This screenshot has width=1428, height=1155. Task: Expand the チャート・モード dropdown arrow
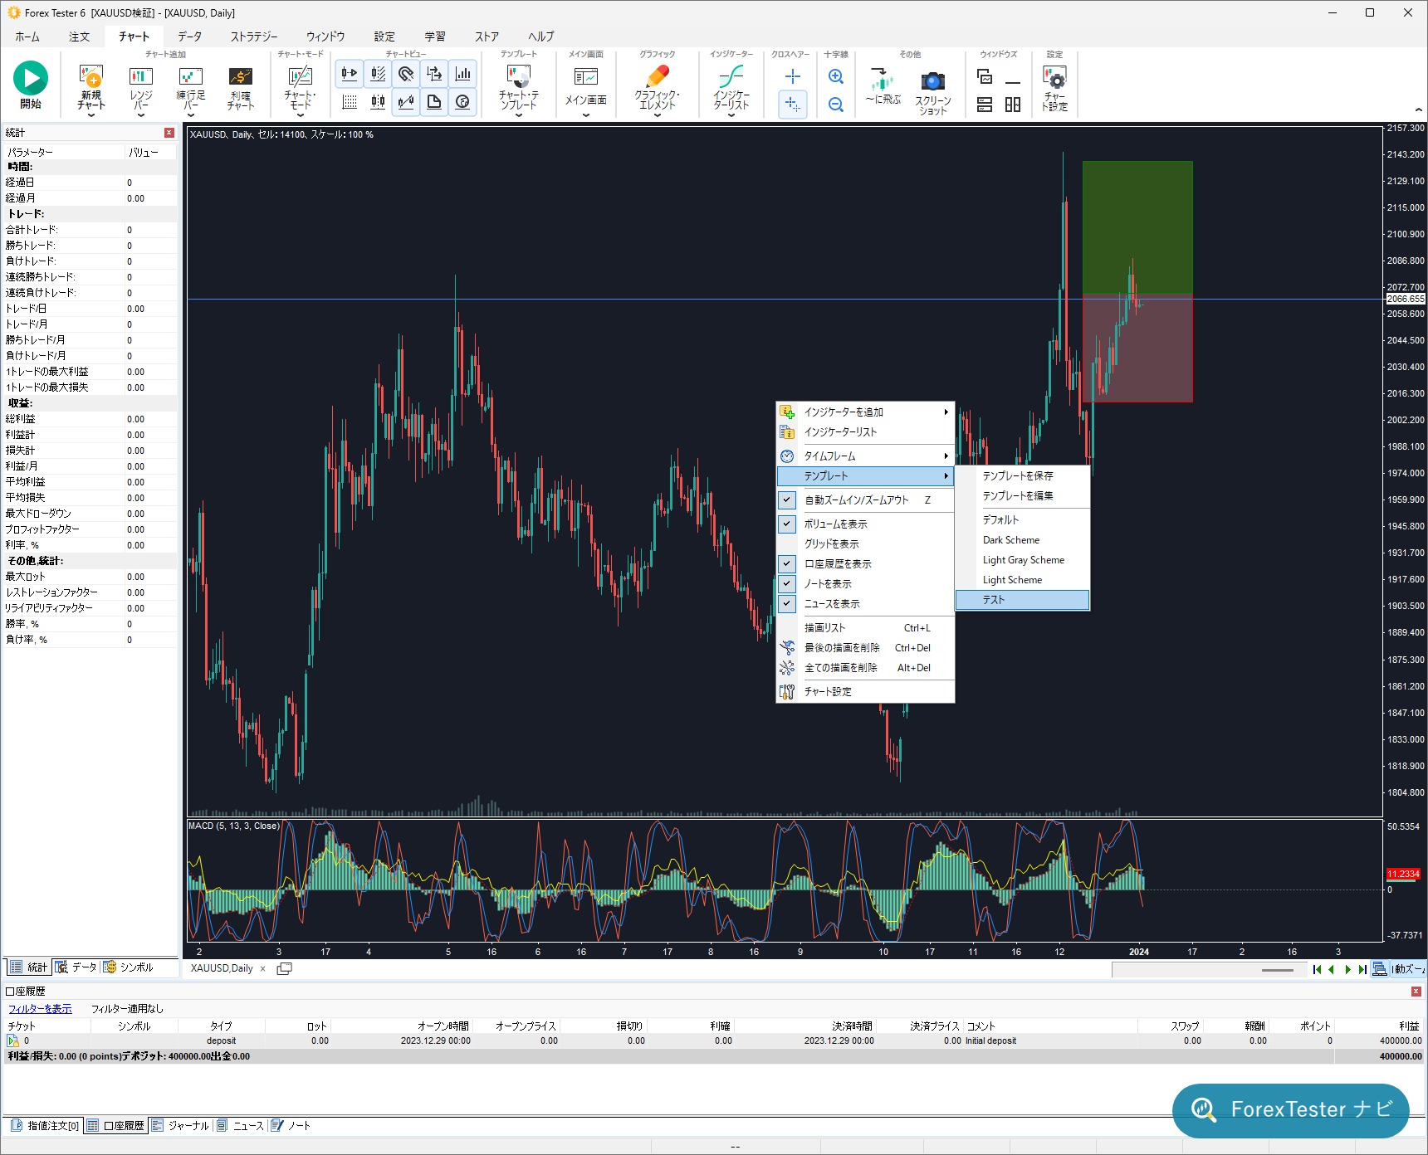tap(300, 115)
